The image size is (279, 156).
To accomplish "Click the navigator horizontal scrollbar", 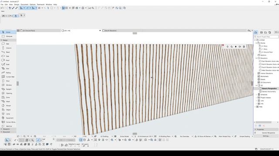I will click(263, 122).
